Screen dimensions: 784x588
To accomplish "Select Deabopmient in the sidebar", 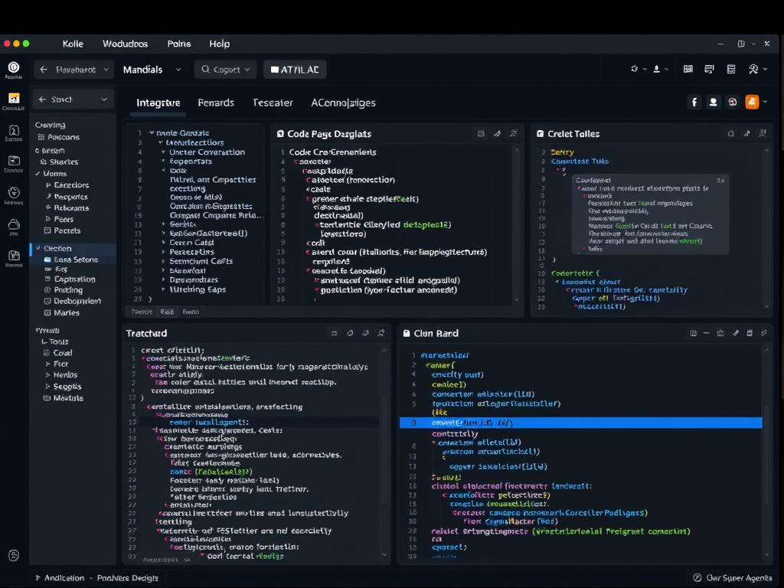I will 72,301.
